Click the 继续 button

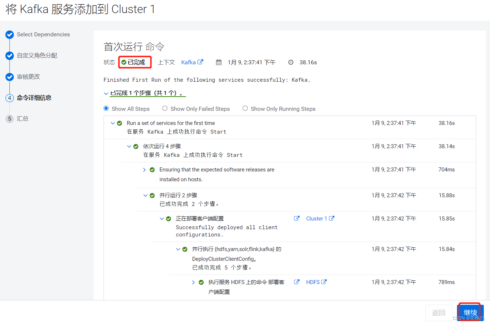[470, 312]
